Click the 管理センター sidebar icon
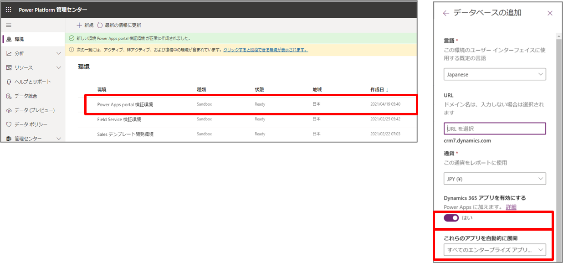The height and width of the screenshot is (263, 563). 9,138
